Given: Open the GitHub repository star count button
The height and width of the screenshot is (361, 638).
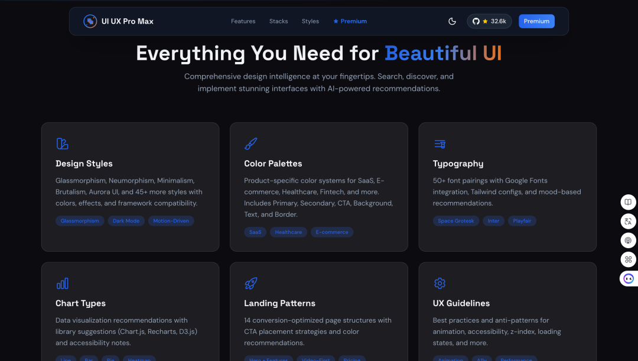Looking at the screenshot, I should click(490, 21).
